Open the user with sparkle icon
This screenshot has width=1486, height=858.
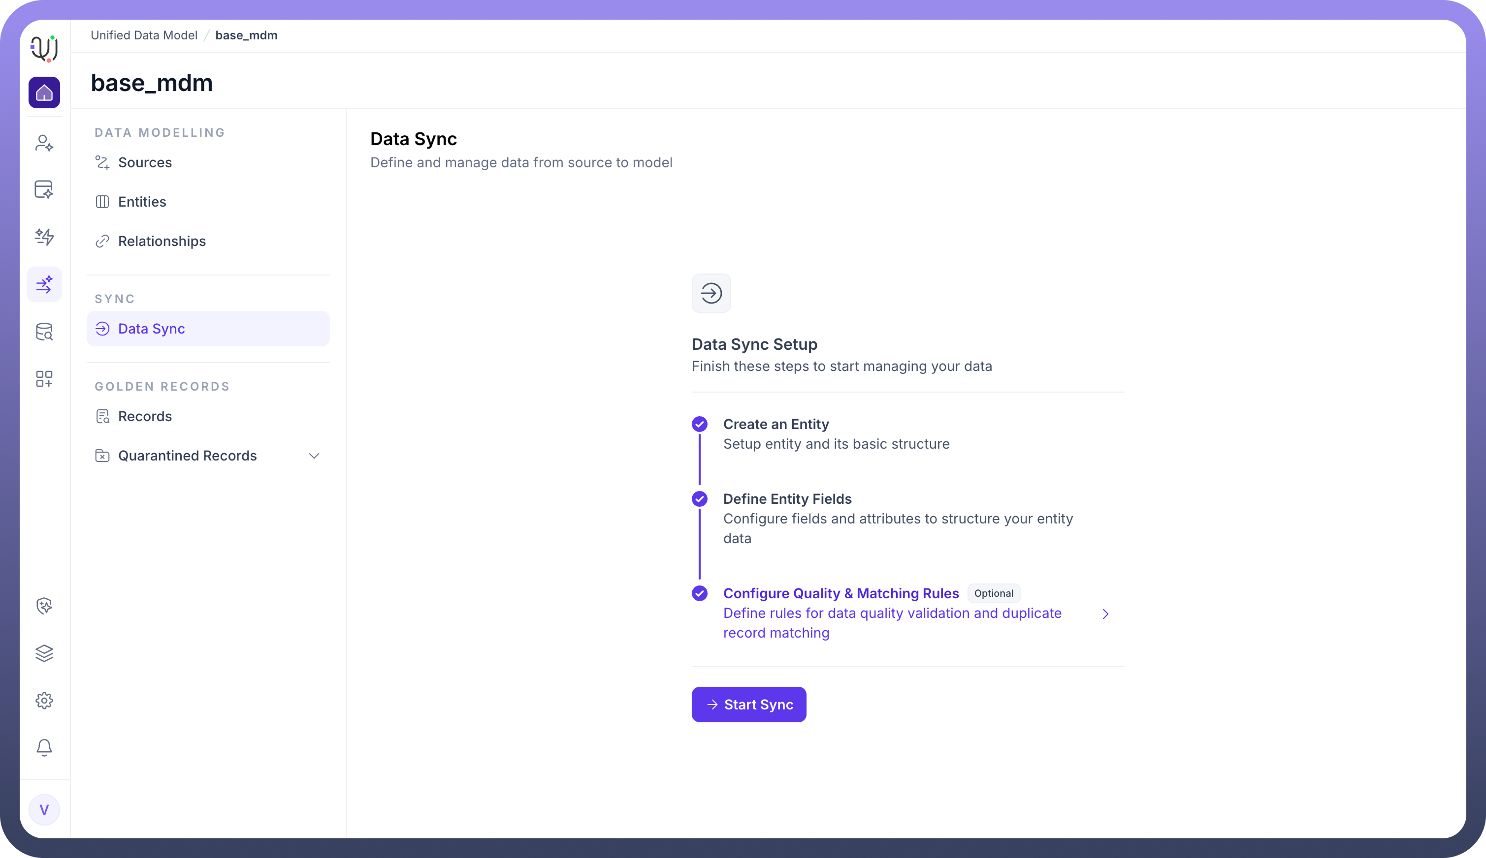[44, 143]
